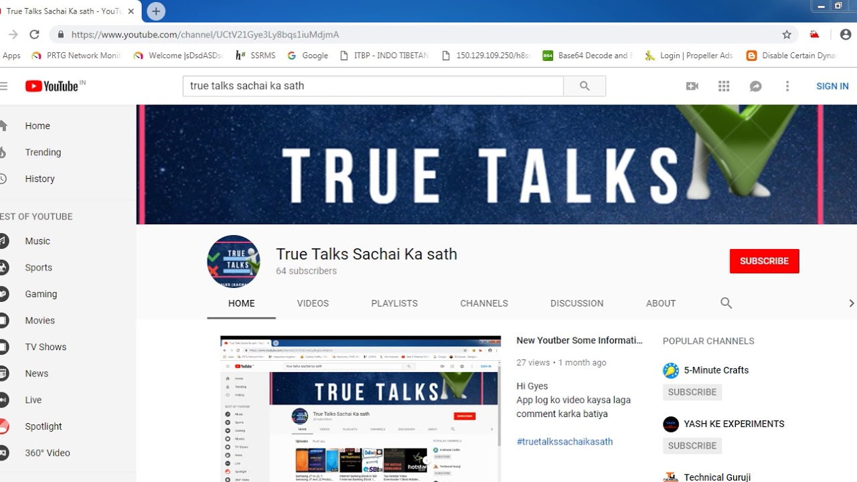Switch to the VIDEOS tab
This screenshot has width=857, height=482.
[313, 303]
